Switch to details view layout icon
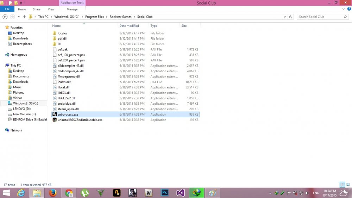 342,185
